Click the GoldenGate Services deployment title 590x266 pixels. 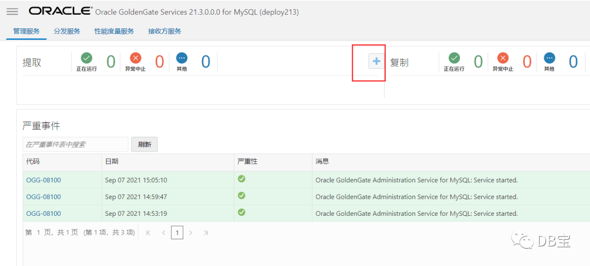(x=197, y=13)
